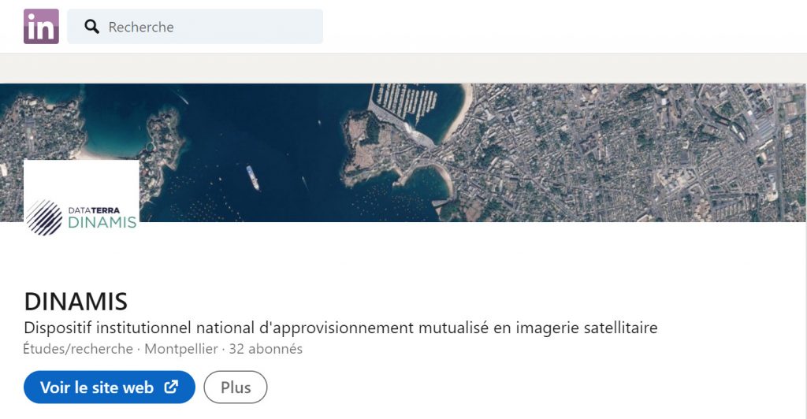
Task: Click the external link icon on website button
Action: coord(171,387)
